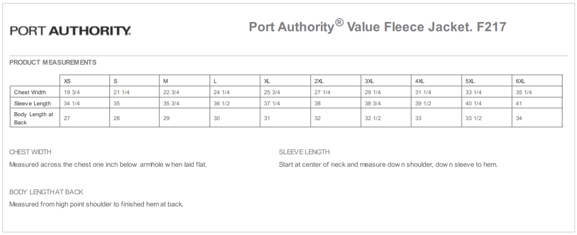Click the high point shoulder description text
This screenshot has height=235, width=577.
click(x=96, y=204)
